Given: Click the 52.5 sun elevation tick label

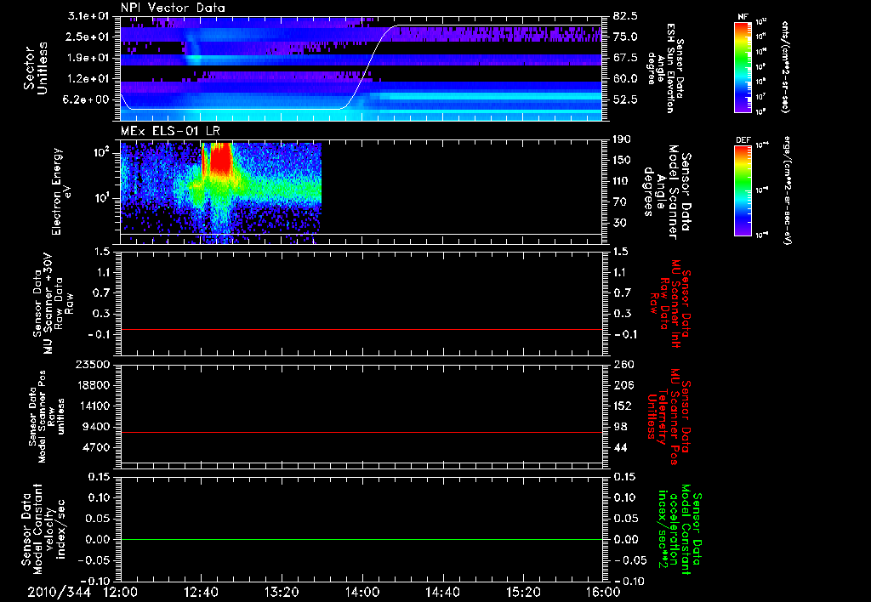Looking at the screenshot, I should [x=625, y=99].
